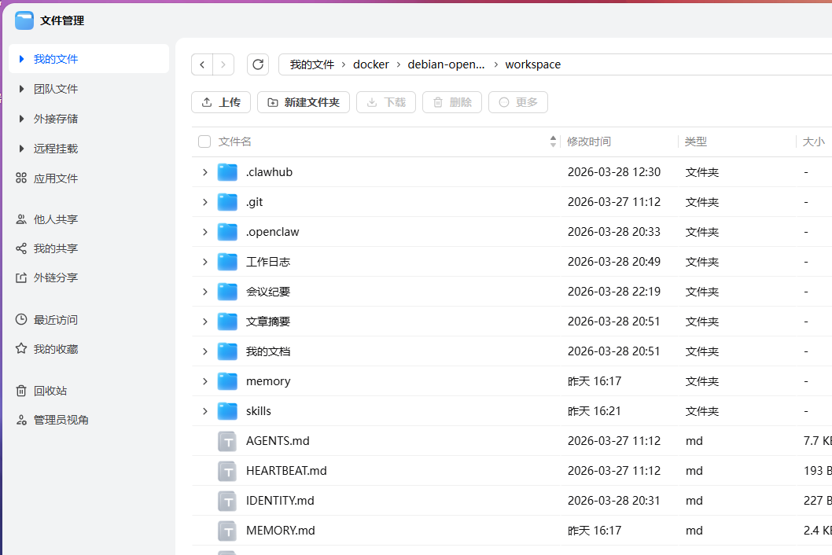Click the memory folder icon
The width and height of the screenshot is (832, 555).
[x=227, y=381]
